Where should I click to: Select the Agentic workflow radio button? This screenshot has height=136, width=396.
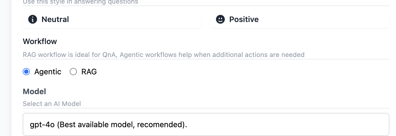coord(26,72)
